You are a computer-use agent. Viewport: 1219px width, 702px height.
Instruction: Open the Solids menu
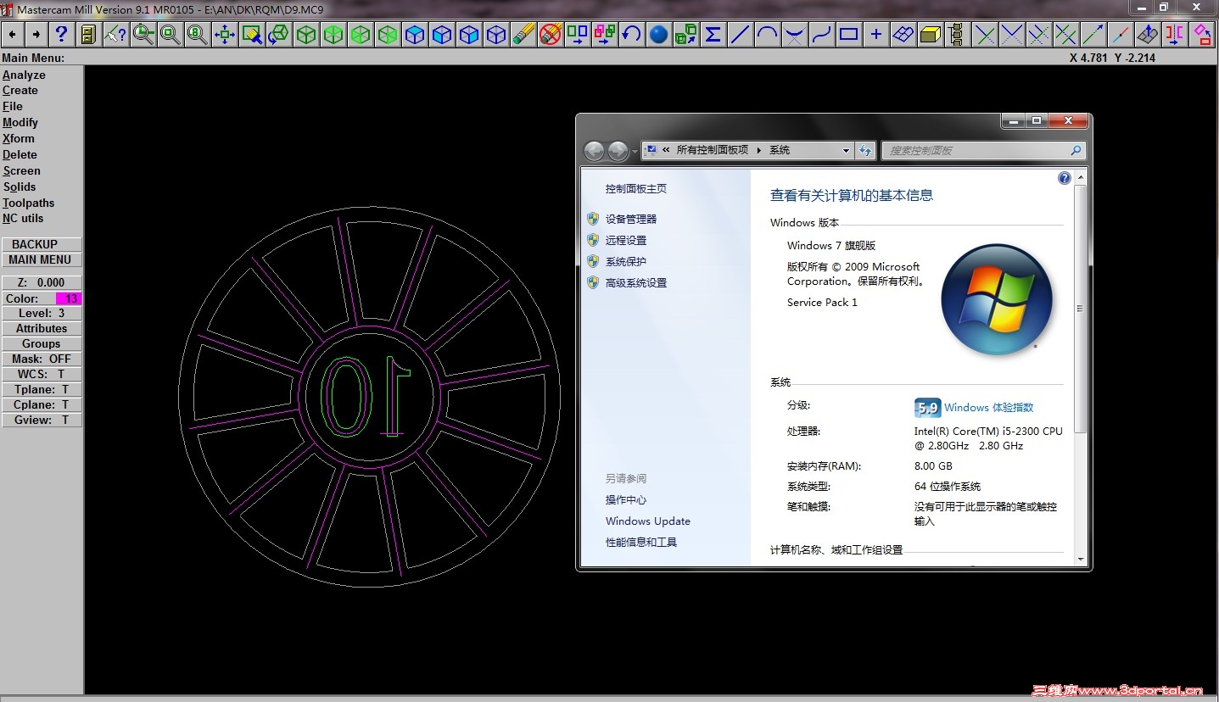20,187
